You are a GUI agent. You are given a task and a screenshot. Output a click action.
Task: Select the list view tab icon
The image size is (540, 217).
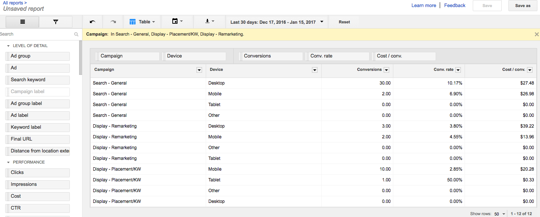pyautogui.click(x=23, y=22)
